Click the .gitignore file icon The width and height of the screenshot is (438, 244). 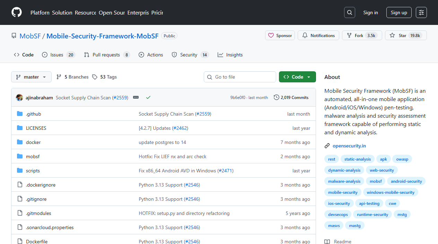tap(20, 199)
